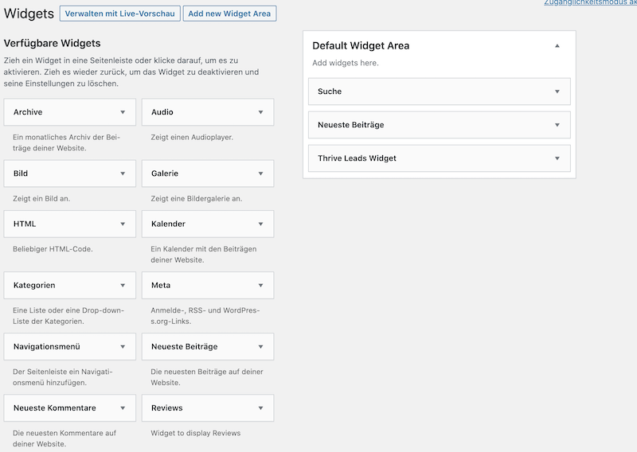Expand the Suche widget arrow in Default Widget Area
Image resolution: width=637 pixels, height=452 pixels.
tap(557, 92)
